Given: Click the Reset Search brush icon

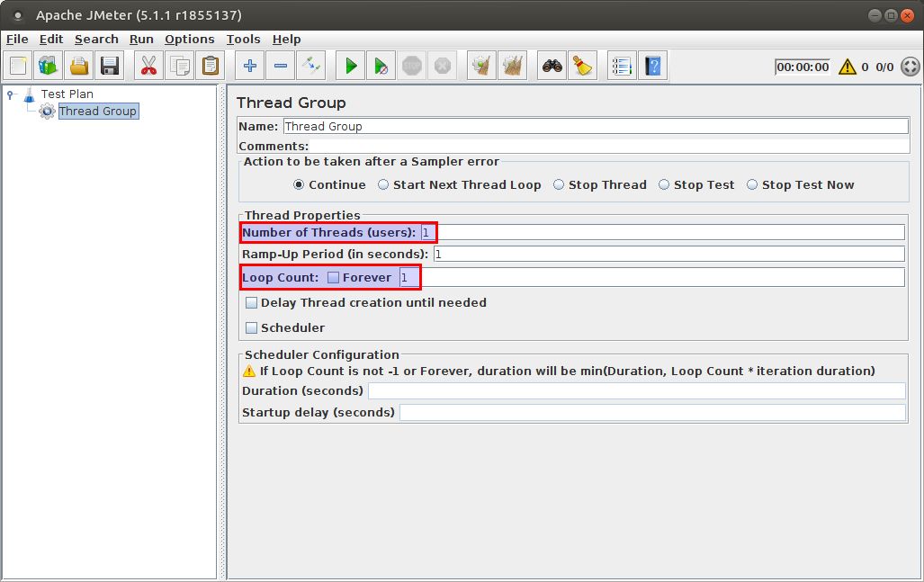Looking at the screenshot, I should pyautogui.click(x=583, y=66).
